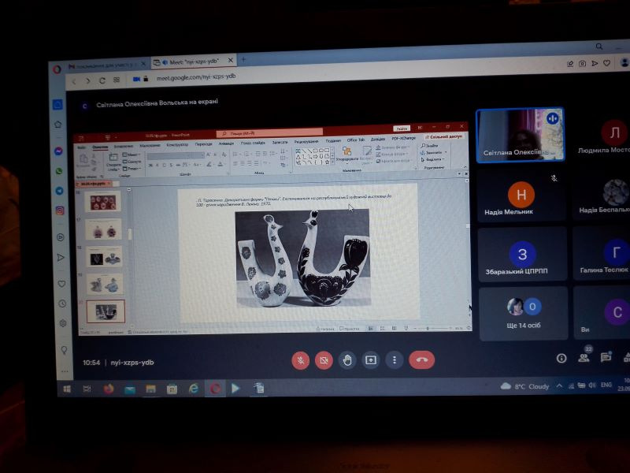Click the send arrow icon in Opera toolbar
Screen dimensions: 630x473
(595, 64)
